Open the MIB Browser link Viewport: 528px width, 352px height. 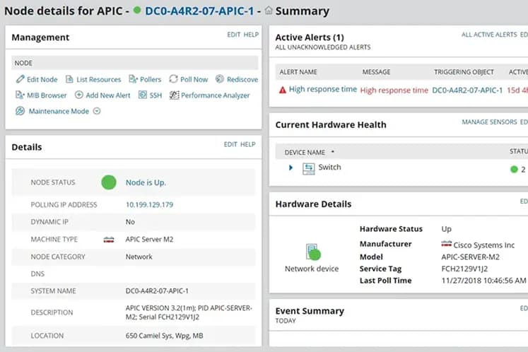click(47, 95)
